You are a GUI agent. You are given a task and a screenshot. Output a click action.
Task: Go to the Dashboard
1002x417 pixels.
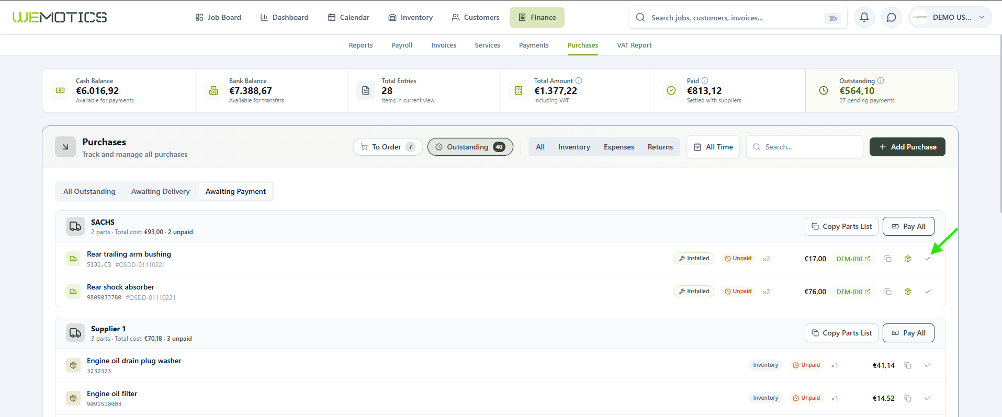coord(285,17)
